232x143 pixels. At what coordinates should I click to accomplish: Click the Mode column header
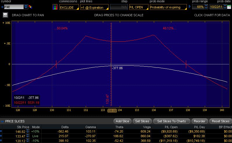coord(36,127)
